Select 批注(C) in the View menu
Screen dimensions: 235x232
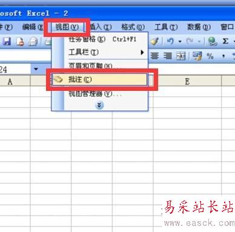[100, 79]
